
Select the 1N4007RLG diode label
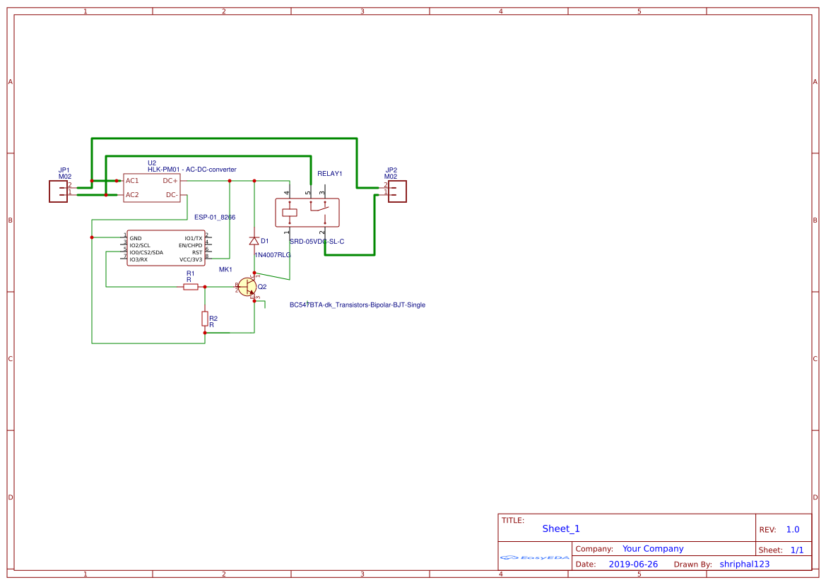point(273,255)
